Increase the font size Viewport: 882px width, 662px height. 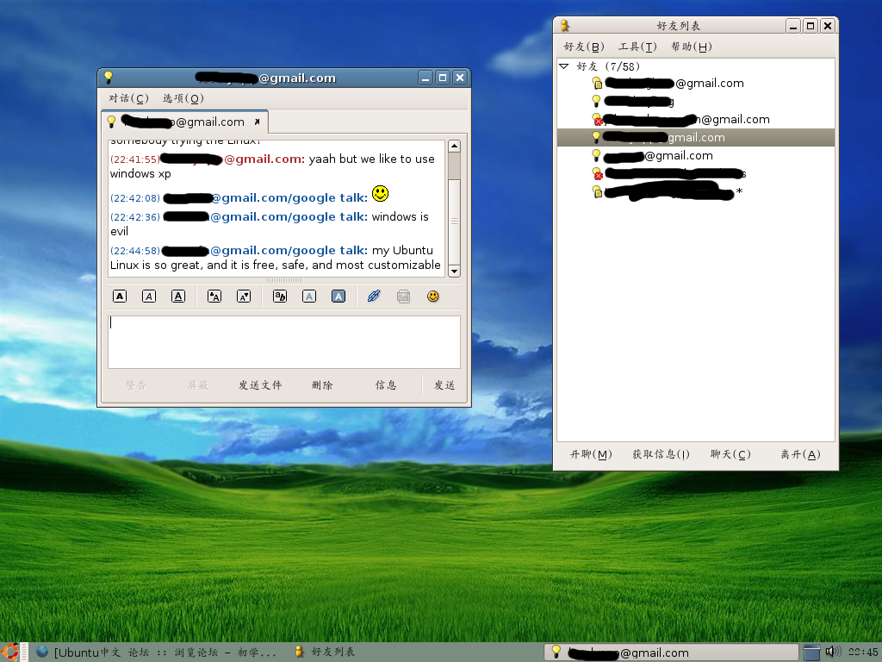[x=214, y=297]
